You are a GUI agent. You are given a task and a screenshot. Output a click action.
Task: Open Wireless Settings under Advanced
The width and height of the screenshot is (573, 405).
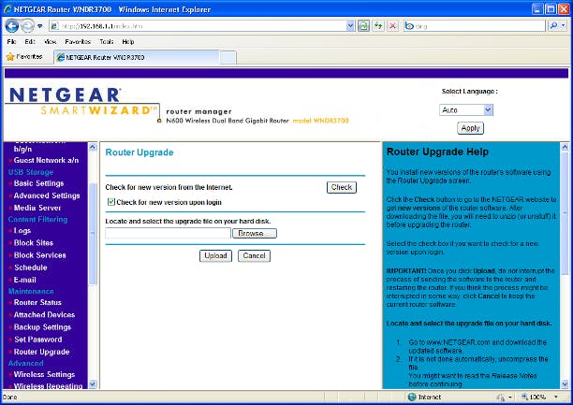pyautogui.click(x=44, y=374)
